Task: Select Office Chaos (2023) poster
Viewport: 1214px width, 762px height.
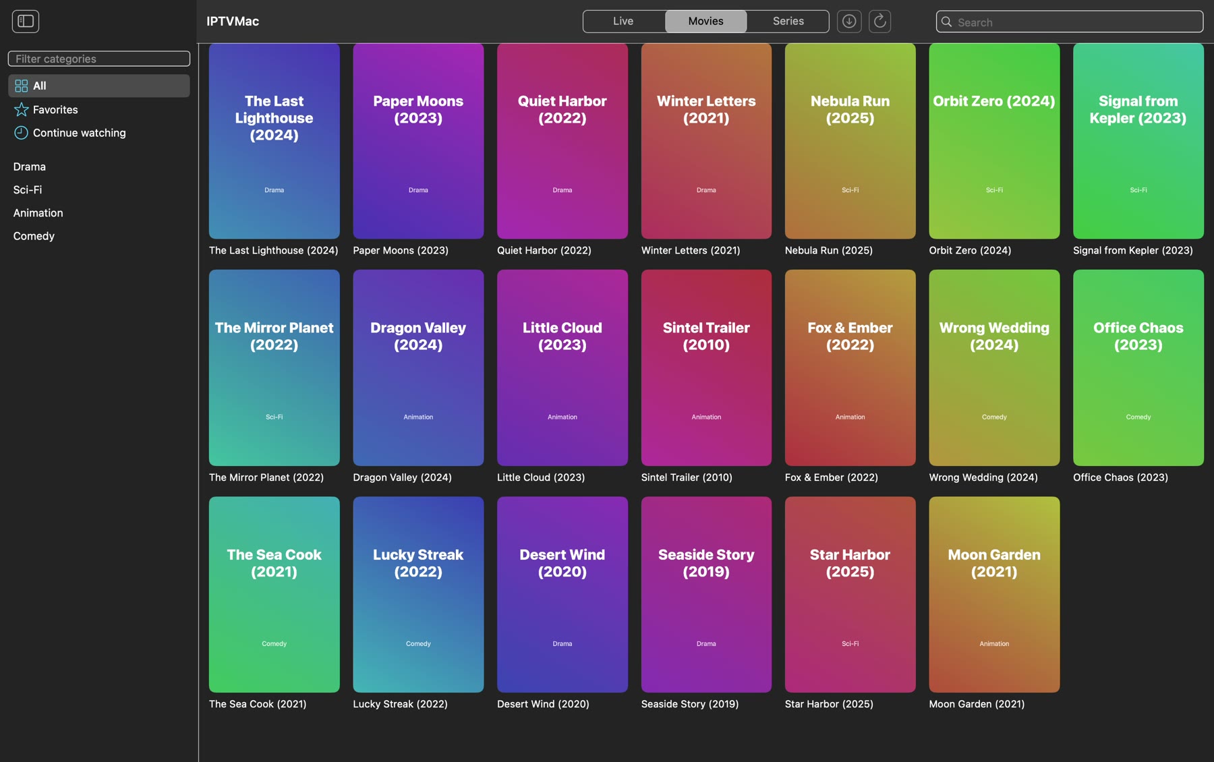Action: click(1138, 368)
